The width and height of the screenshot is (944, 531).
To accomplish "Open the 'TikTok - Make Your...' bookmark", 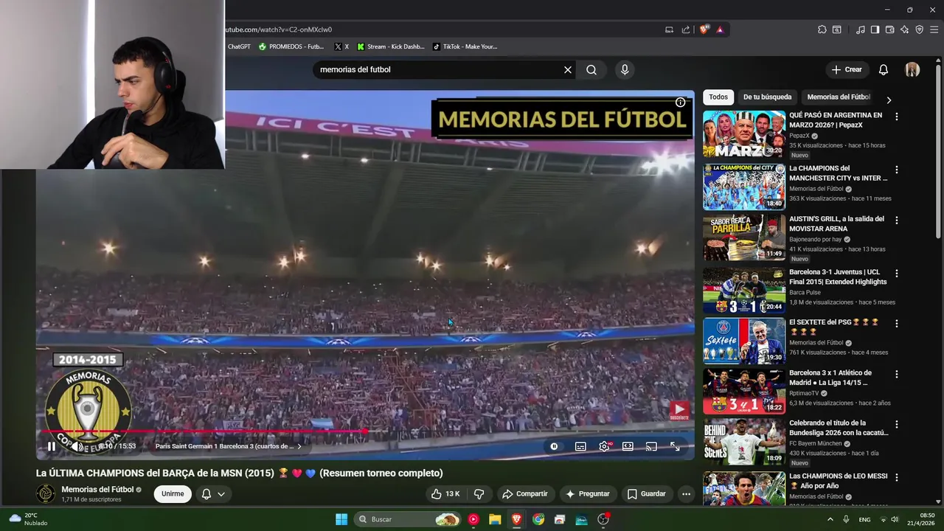I will [x=465, y=46].
